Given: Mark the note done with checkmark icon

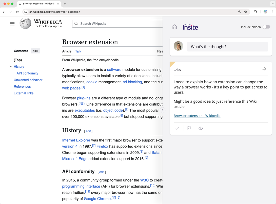Looking at the screenshot, I should point(178,128).
